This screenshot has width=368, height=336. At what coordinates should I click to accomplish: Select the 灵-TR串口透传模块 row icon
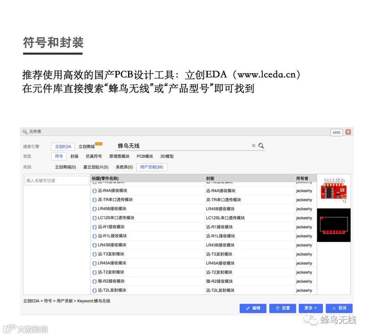[x=94, y=200]
